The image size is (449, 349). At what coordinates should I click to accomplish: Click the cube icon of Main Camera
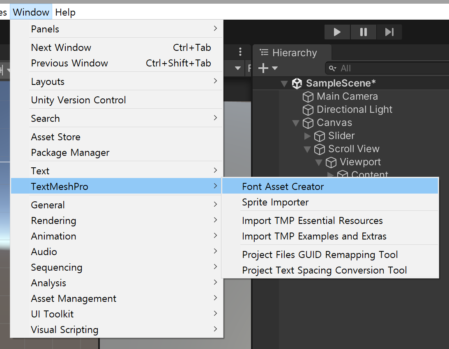click(308, 97)
